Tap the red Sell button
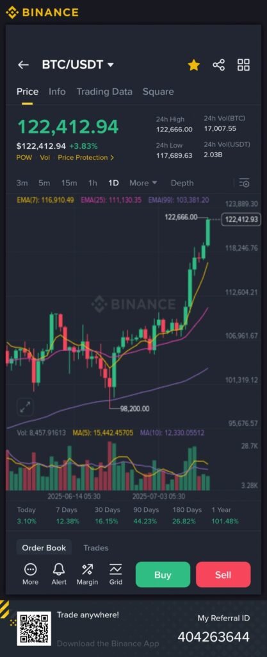Viewport: 267px width, 657px height. click(223, 575)
